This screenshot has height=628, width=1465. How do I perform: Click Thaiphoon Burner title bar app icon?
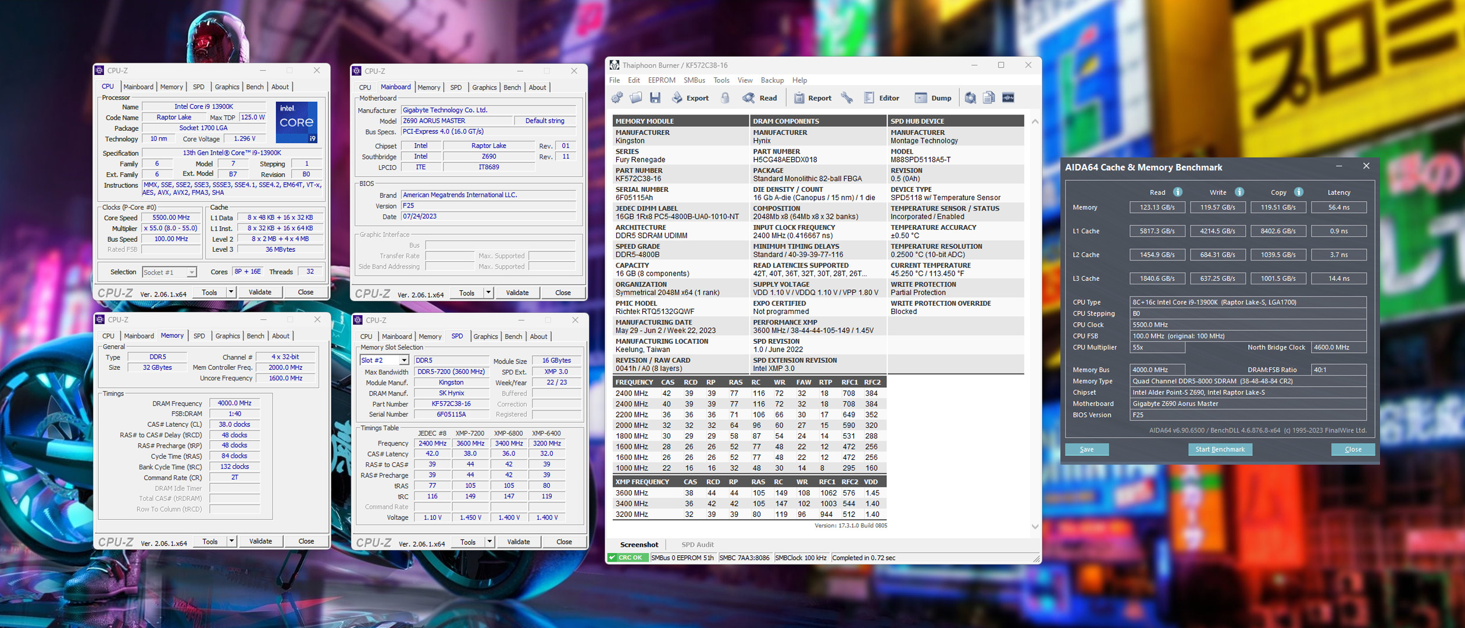614,65
